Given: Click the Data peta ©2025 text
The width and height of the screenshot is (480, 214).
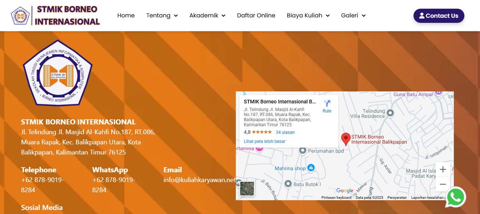Looking at the screenshot, I should [x=370, y=198].
